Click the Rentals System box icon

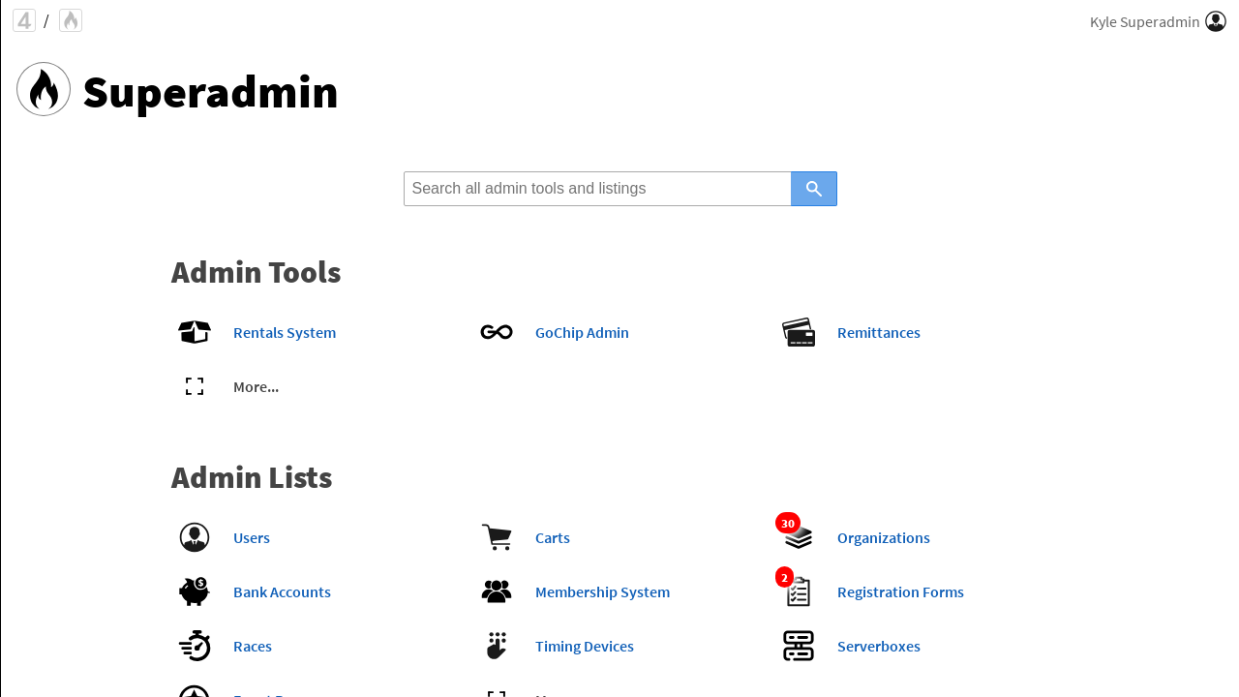195,332
